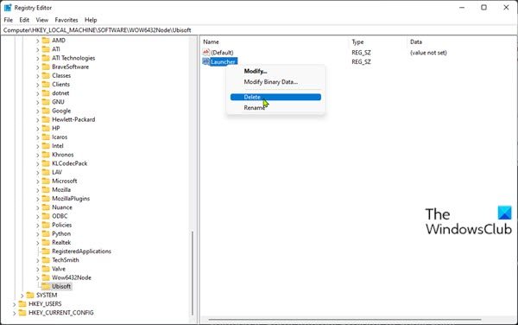This screenshot has width=518, height=325.
Task: Click the '(value not set)' data cell
Action: pos(428,53)
